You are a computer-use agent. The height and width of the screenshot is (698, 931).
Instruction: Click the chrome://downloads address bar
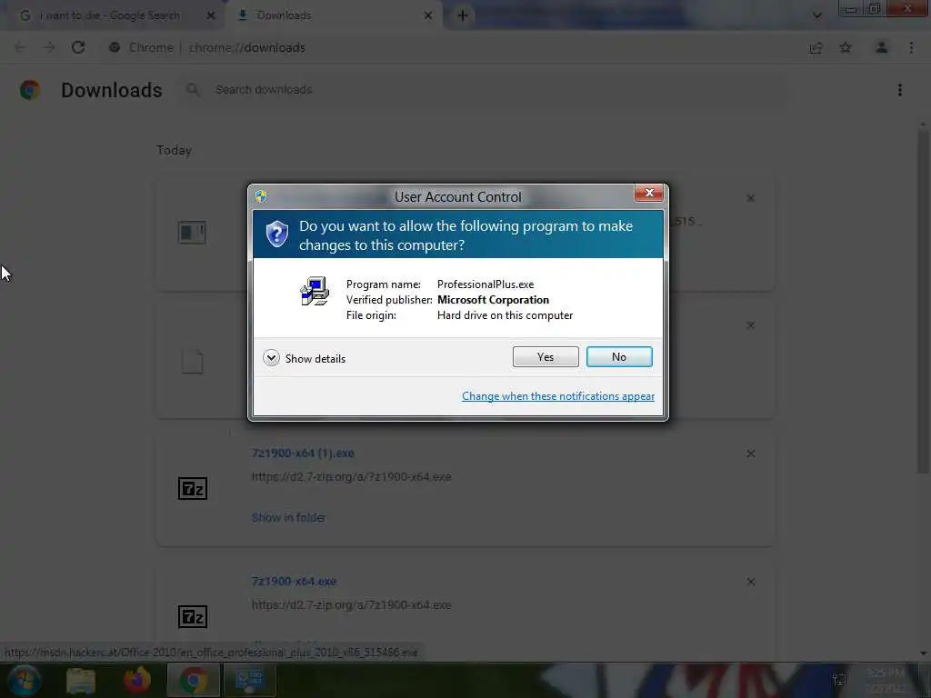coord(451,47)
